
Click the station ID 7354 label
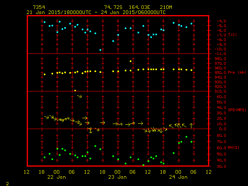[39, 7]
